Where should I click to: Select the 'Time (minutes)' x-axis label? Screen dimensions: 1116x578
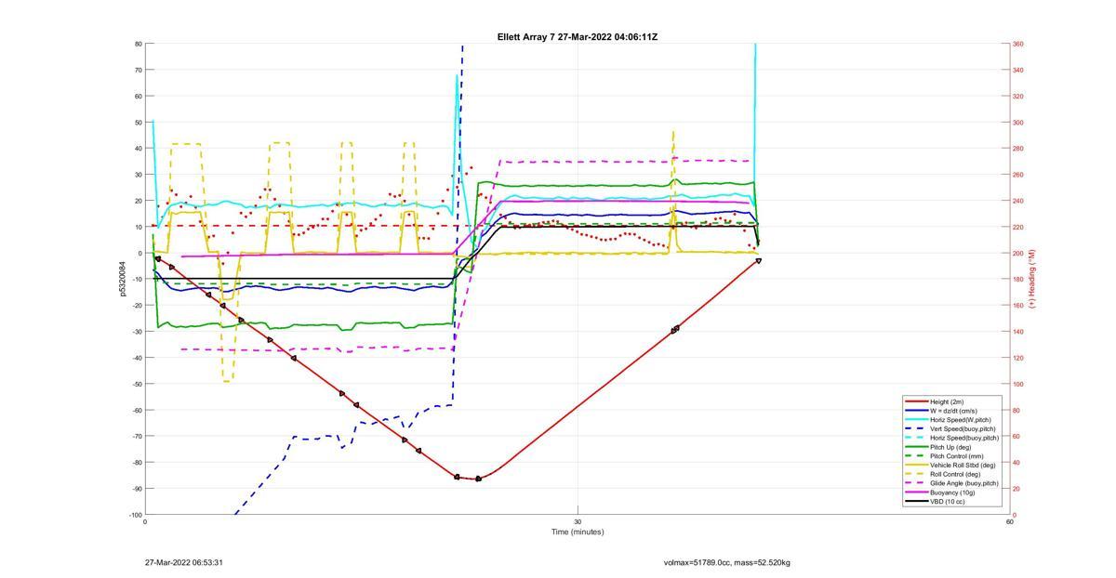pos(578,532)
